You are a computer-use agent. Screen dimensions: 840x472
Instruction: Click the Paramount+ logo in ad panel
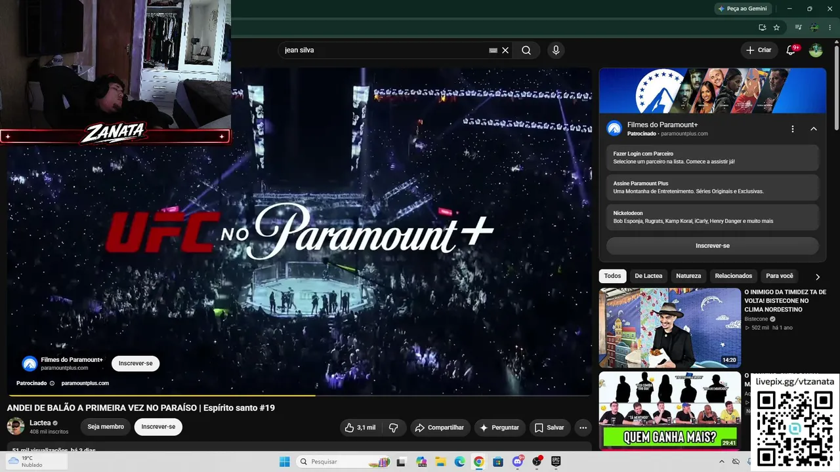click(614, 128)
